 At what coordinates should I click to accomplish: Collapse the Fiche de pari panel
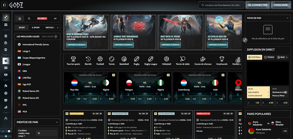(287, 18)
